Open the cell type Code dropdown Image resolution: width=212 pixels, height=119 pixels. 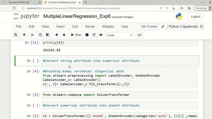pos(120,35)
